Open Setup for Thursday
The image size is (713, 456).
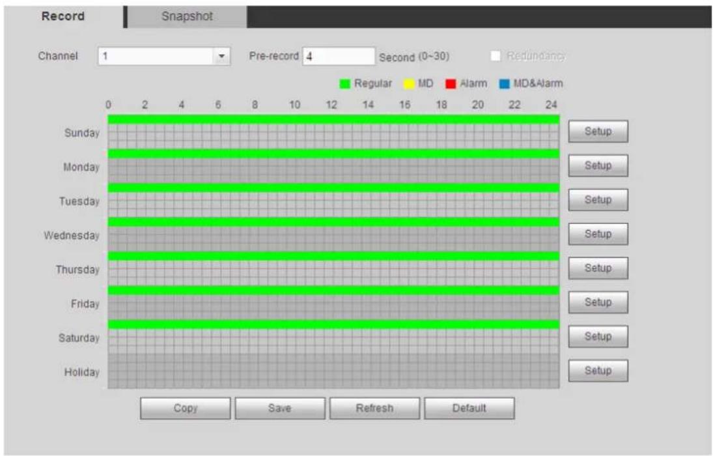598,268
